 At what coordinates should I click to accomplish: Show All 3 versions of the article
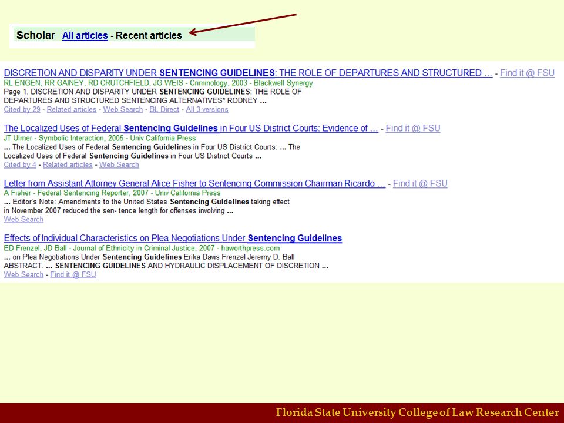click(x=207, y=109)
